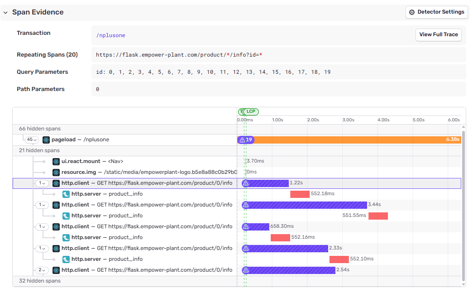Select the ui.react.mount <Nav> span
Viewport: 473px width, 293px height.
point(92,161)
